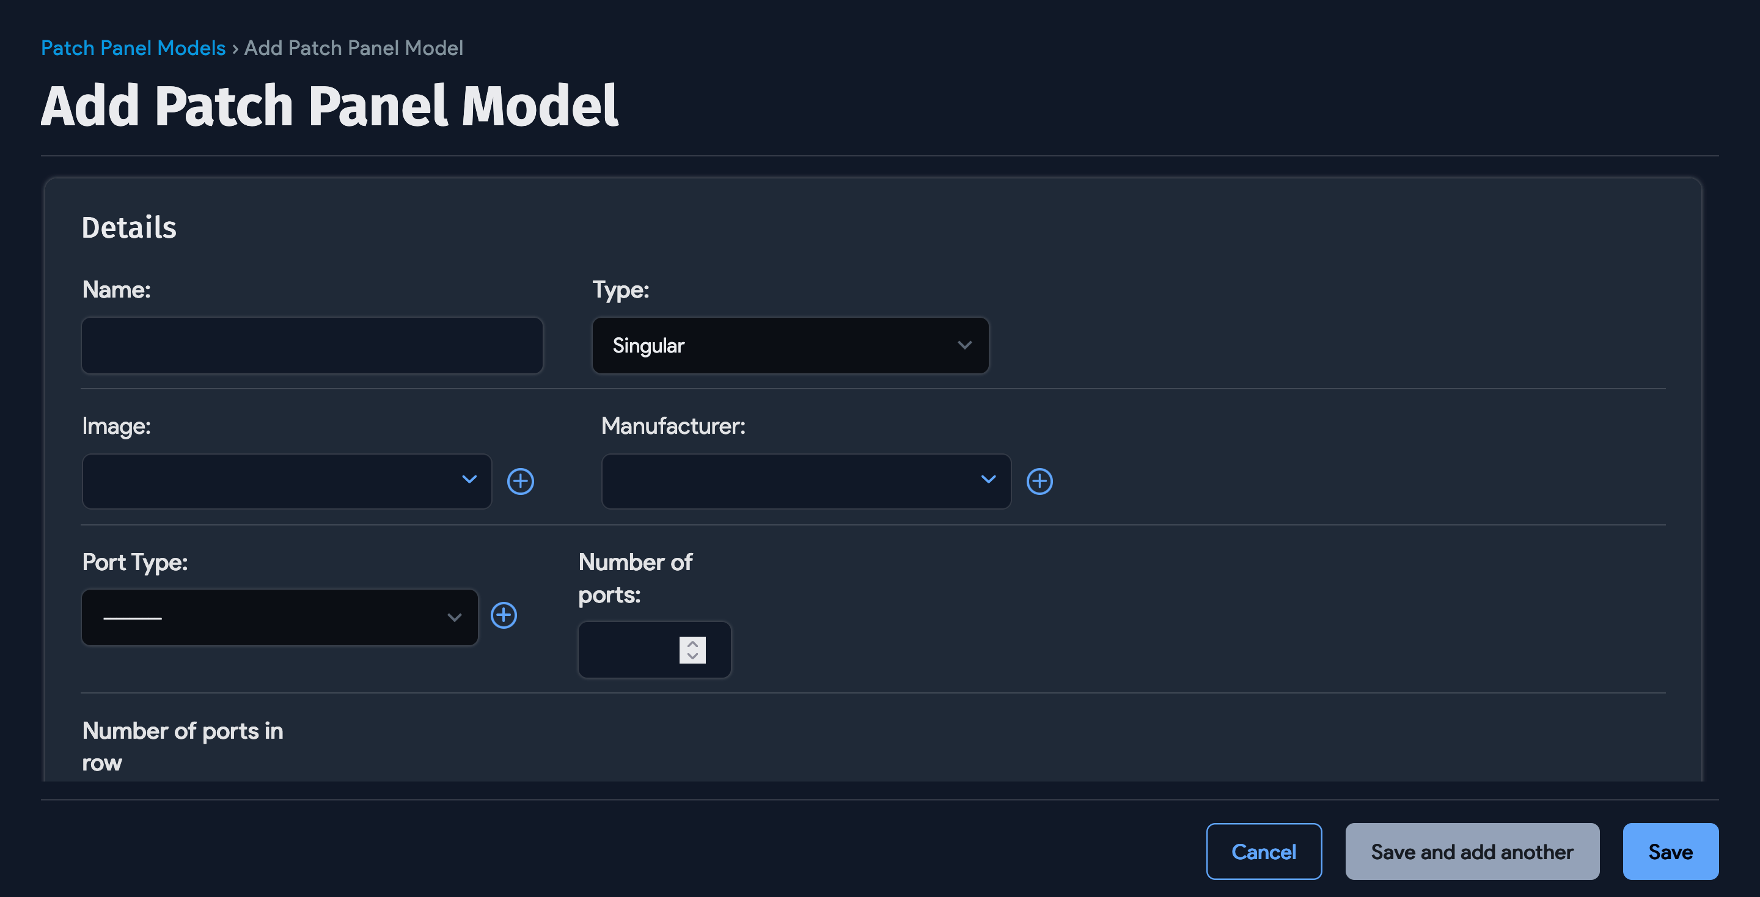
Task: Select the Add Patch Panel Model breadcrumb
Action: (353, 47)
